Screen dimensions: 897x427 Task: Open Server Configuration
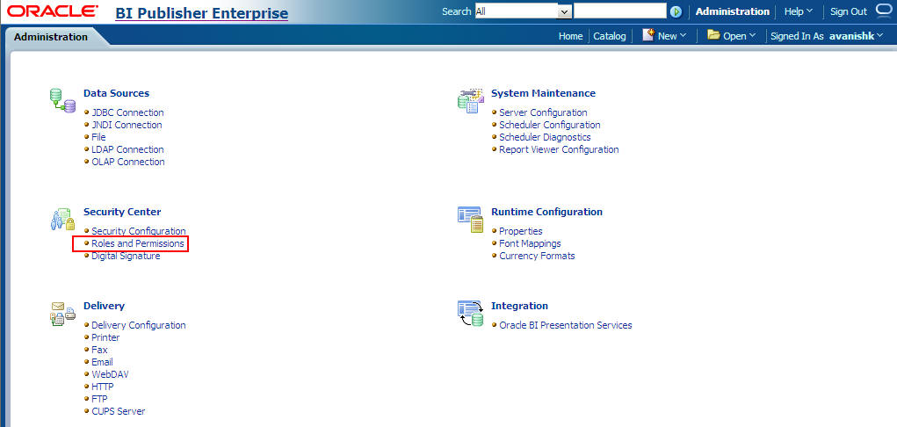(x=543, y=112)
